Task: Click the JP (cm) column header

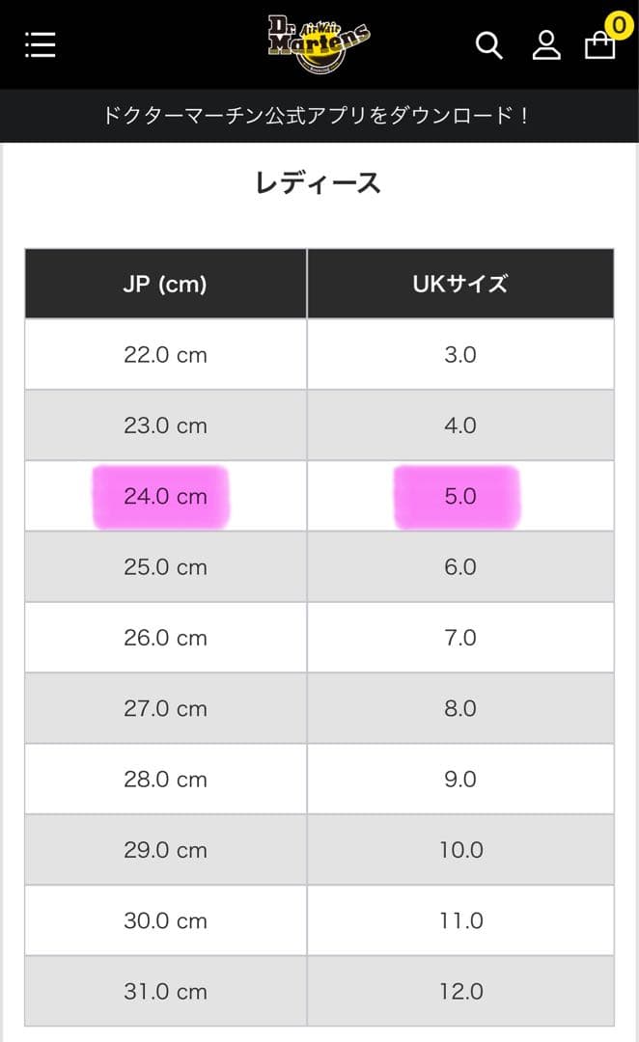Action: point(165,284)
